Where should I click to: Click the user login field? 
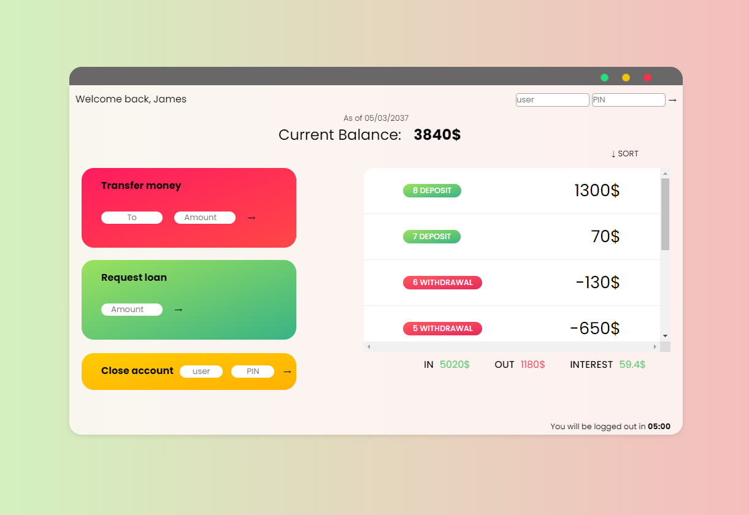point(552,99)
